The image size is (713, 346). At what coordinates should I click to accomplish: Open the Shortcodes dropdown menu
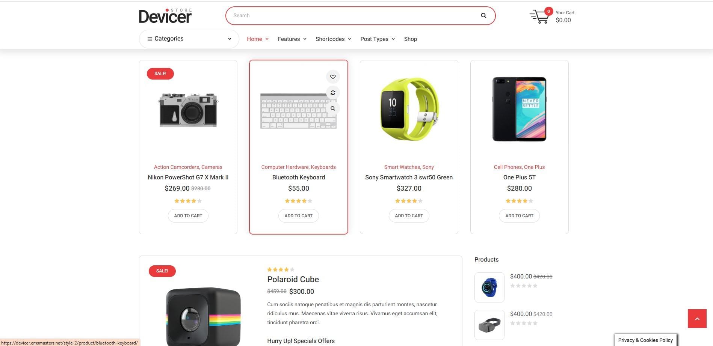(333, 39)
